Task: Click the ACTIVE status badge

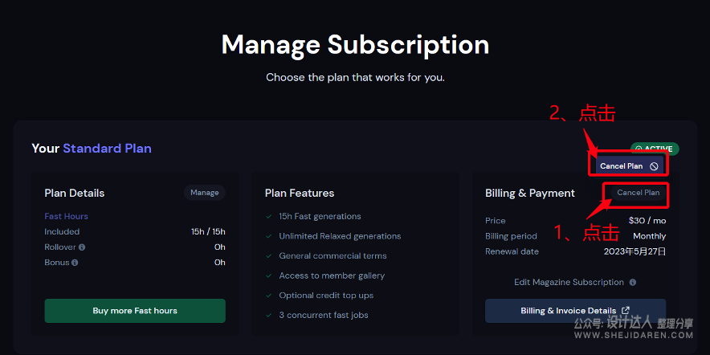Action: pyautogui.click(x=655, y=149)
